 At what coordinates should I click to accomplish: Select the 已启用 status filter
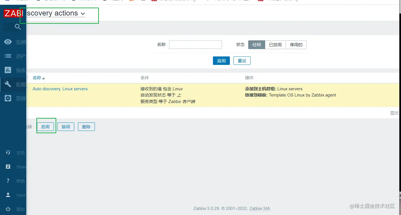click(275, 45)
